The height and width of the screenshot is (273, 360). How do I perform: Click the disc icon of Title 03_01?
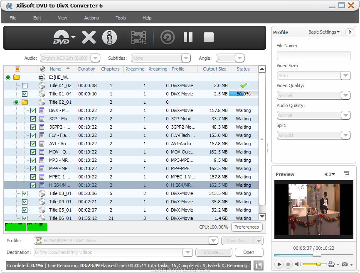pyautogui.click(x=42, y=193)
